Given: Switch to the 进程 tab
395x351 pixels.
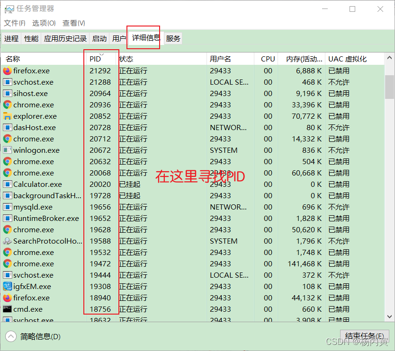Looking at the screenshot, I should tap(11, 38).
